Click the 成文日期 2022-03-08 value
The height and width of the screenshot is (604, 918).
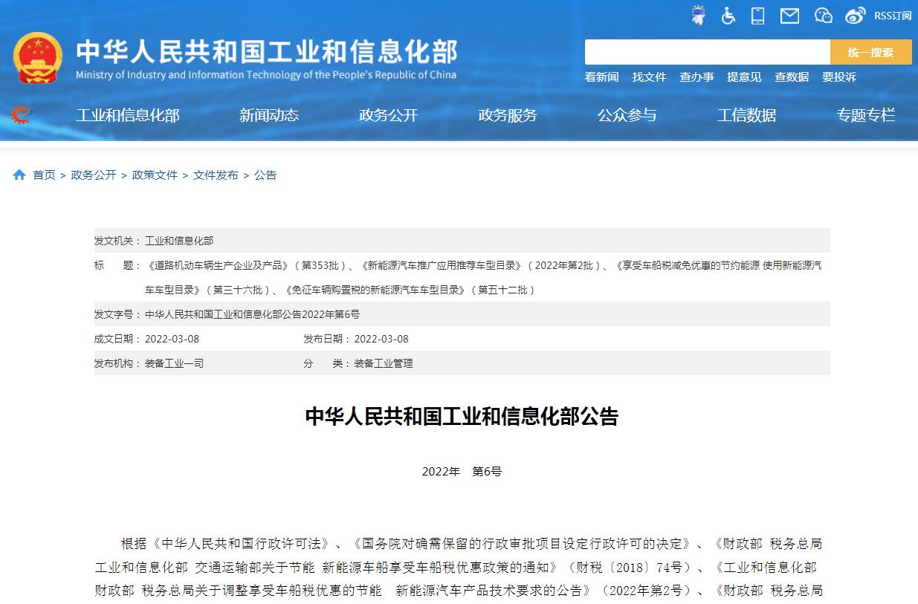click(x=172, y=339)
